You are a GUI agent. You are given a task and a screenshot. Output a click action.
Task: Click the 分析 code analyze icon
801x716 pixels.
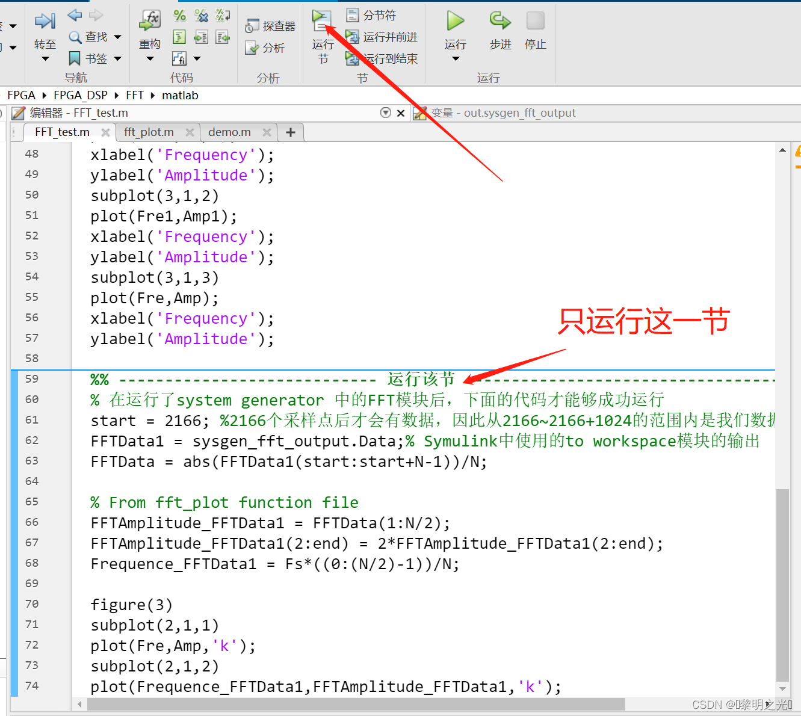click(x=265, y=48)
